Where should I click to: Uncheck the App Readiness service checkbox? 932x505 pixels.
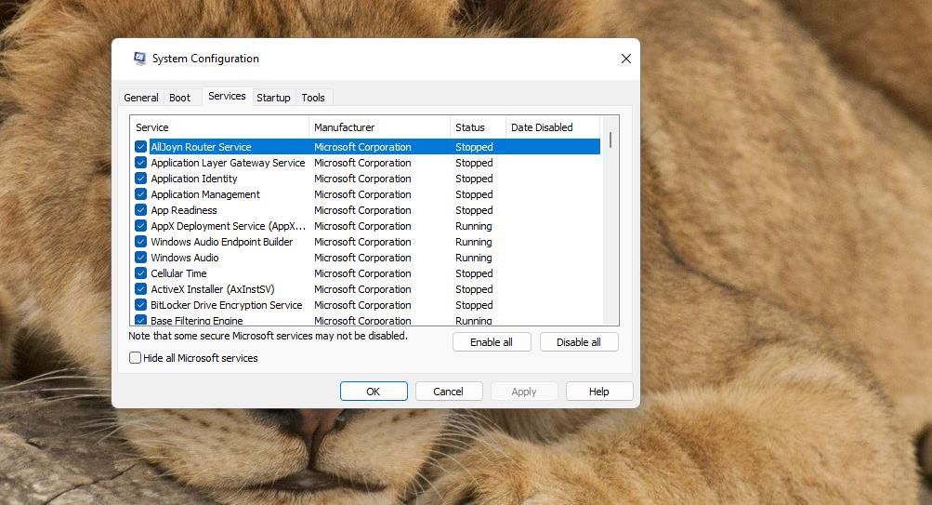coord(141,210)
